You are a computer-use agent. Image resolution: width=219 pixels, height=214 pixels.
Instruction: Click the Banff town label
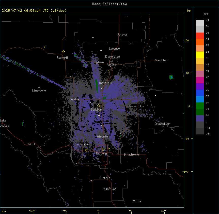tap(32, 144)
